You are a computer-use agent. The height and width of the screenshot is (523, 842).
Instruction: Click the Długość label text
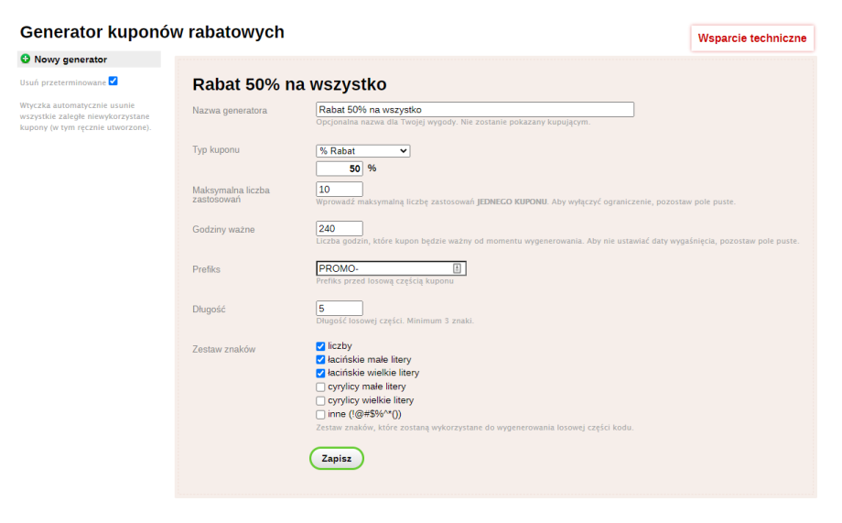click(209, 310)
